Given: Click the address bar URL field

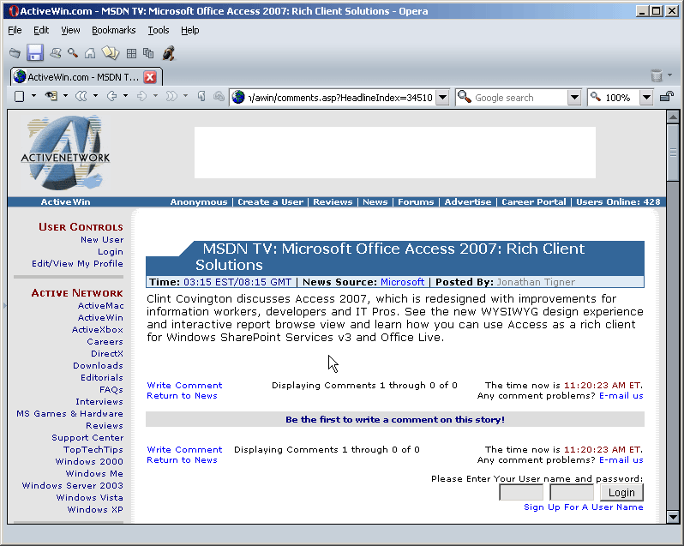Looking at the screenshot, I should (340, 98).
